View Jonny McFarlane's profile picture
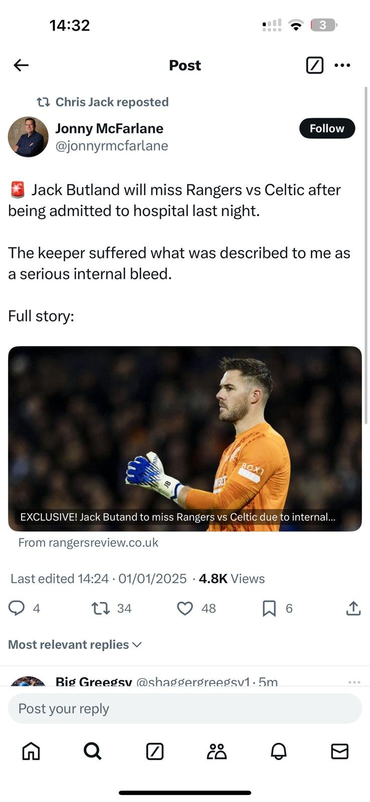The image size is (370, 802). tap(28, 137)
